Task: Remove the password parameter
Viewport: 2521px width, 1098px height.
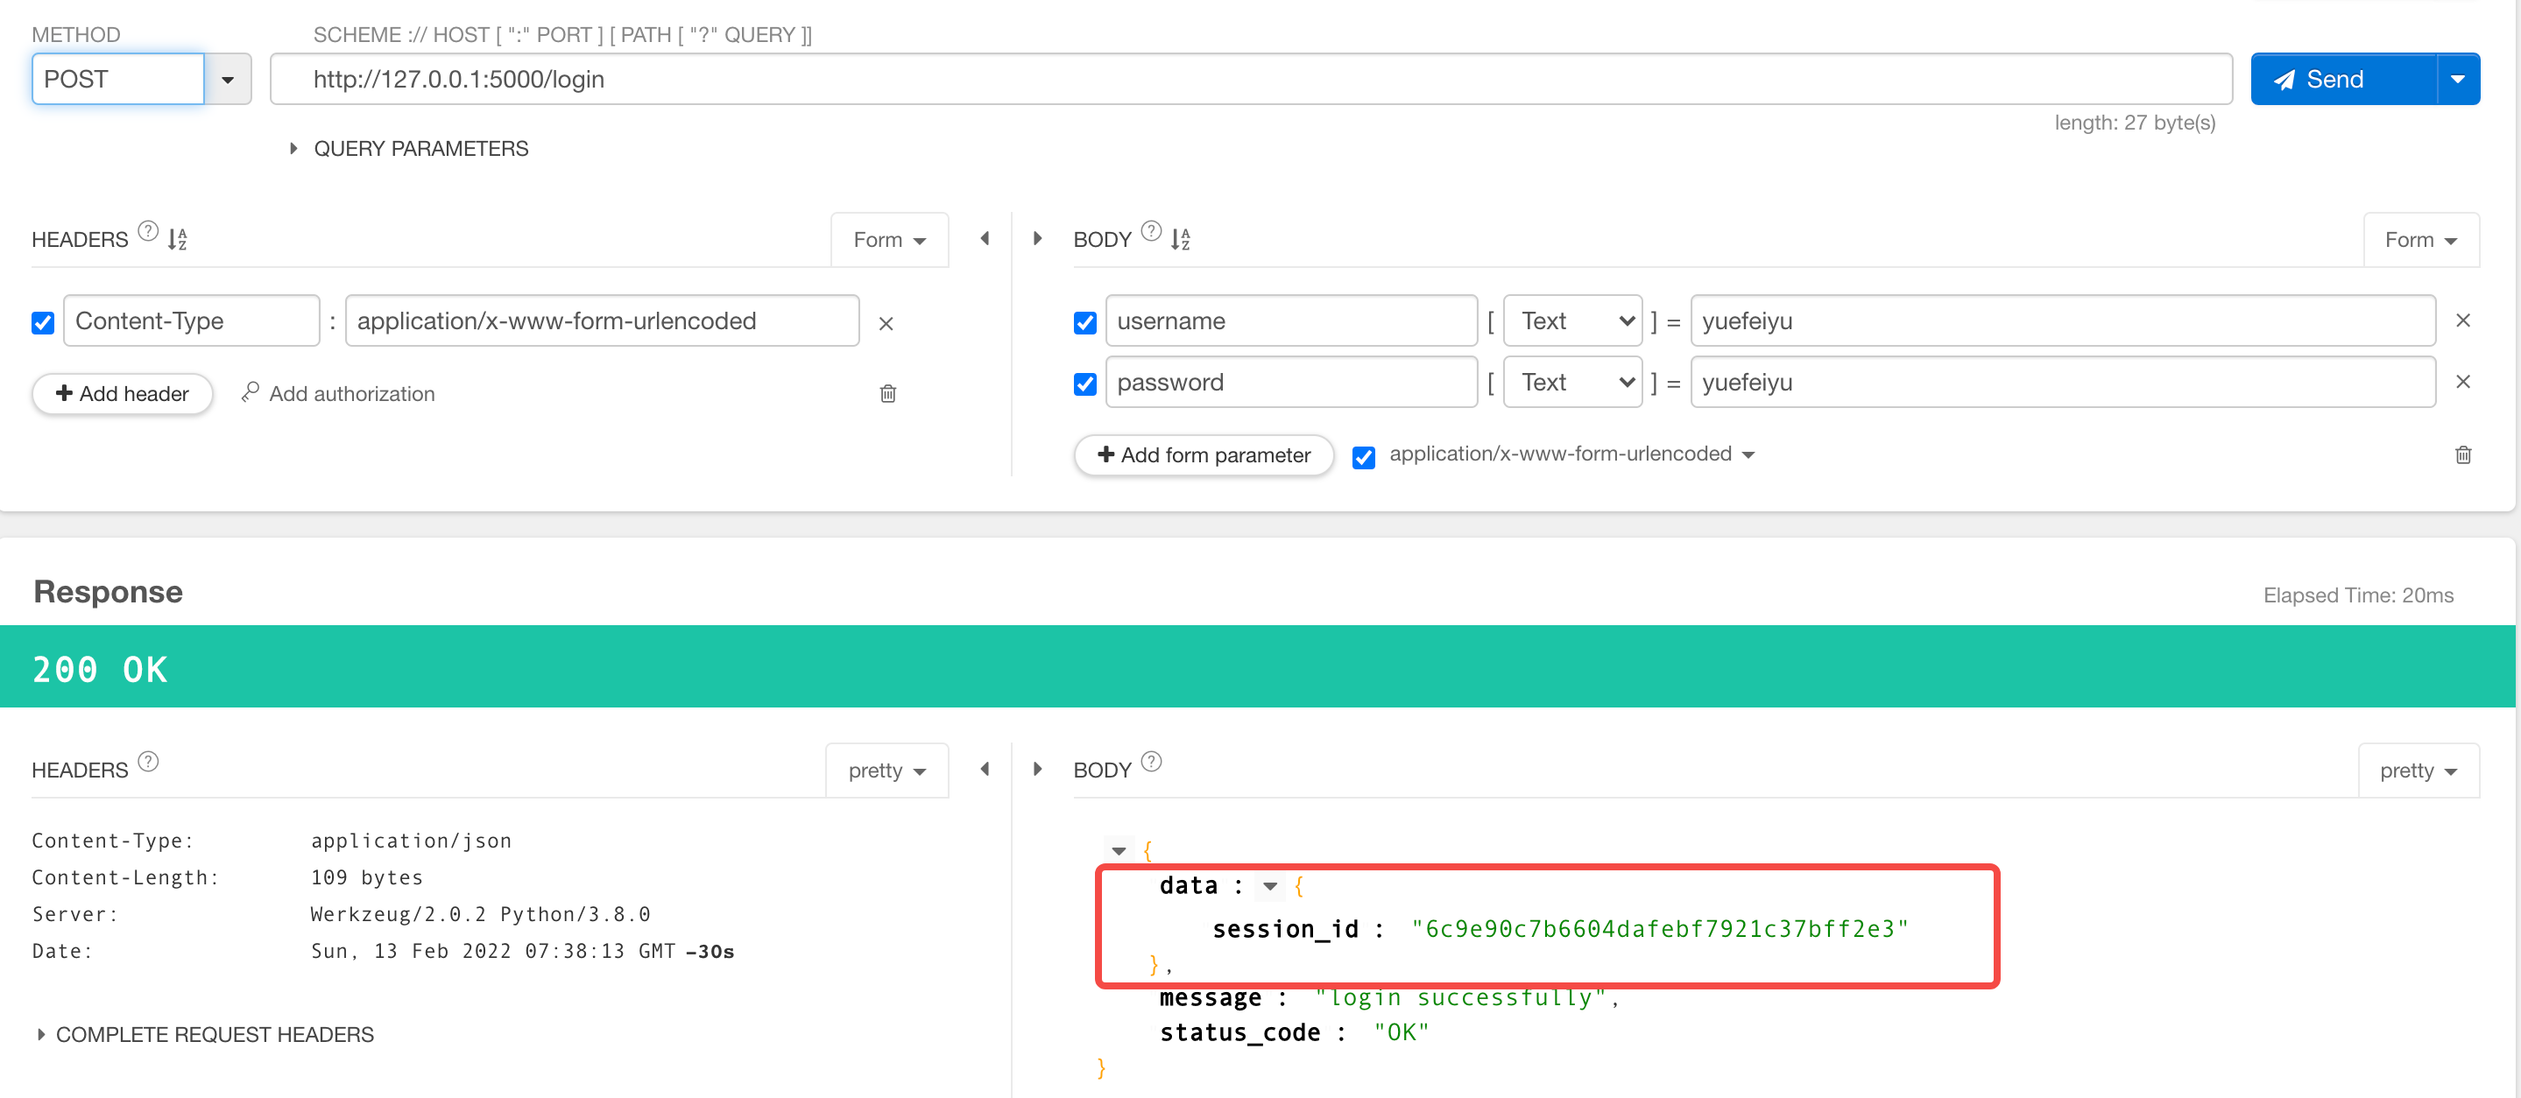Action: [x=2463, y=383]
